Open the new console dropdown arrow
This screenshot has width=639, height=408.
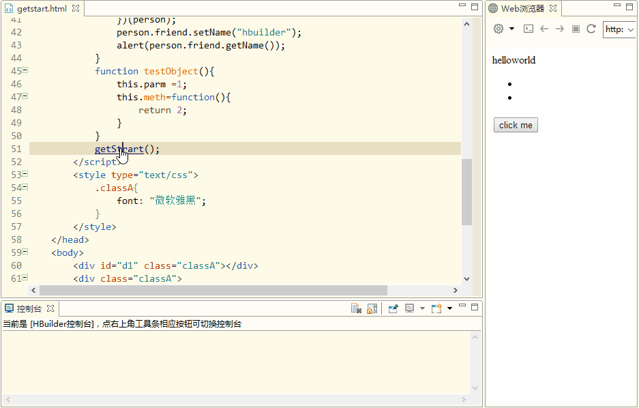449,308
